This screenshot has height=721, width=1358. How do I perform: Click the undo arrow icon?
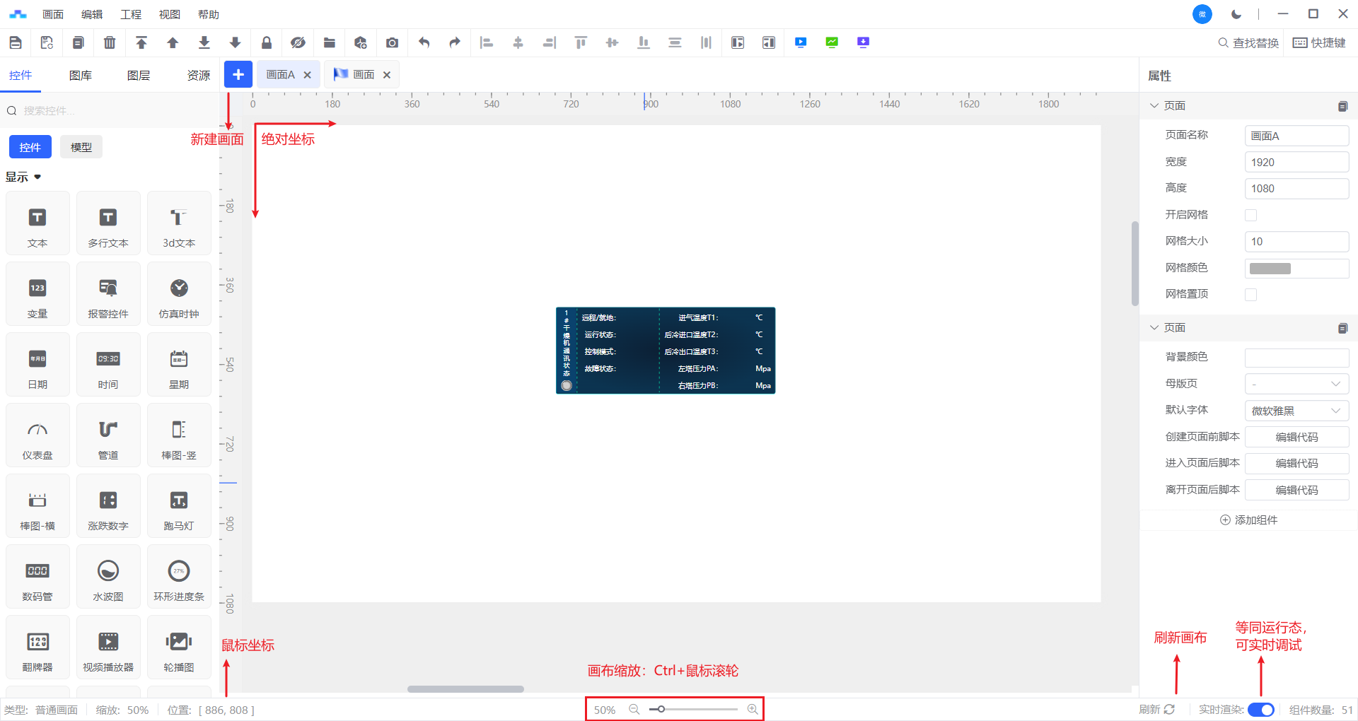[424, 43]
